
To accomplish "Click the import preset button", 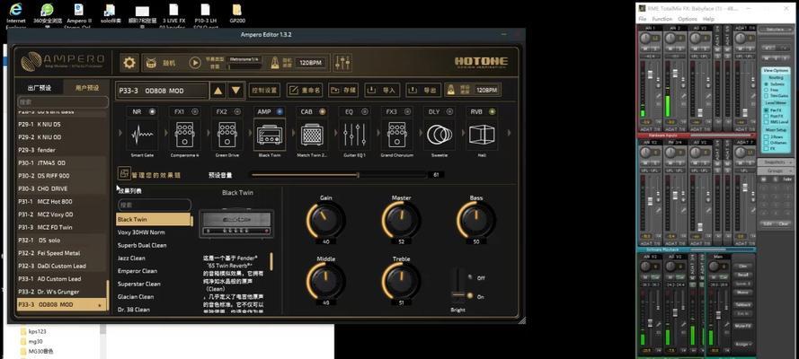I will (x=382, y=90).
